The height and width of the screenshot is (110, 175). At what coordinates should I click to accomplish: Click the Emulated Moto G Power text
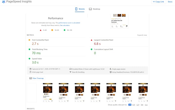88,69
